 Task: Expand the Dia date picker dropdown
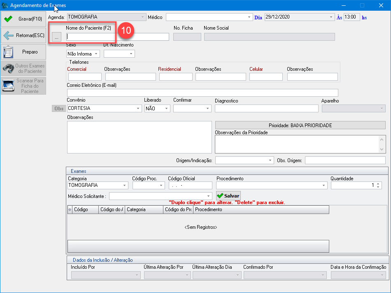click(331, 17)
